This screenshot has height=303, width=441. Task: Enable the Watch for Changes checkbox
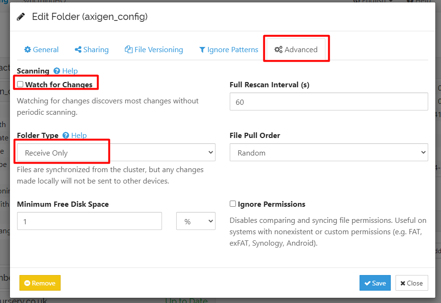pyautogui.click(x=20, y=84)
